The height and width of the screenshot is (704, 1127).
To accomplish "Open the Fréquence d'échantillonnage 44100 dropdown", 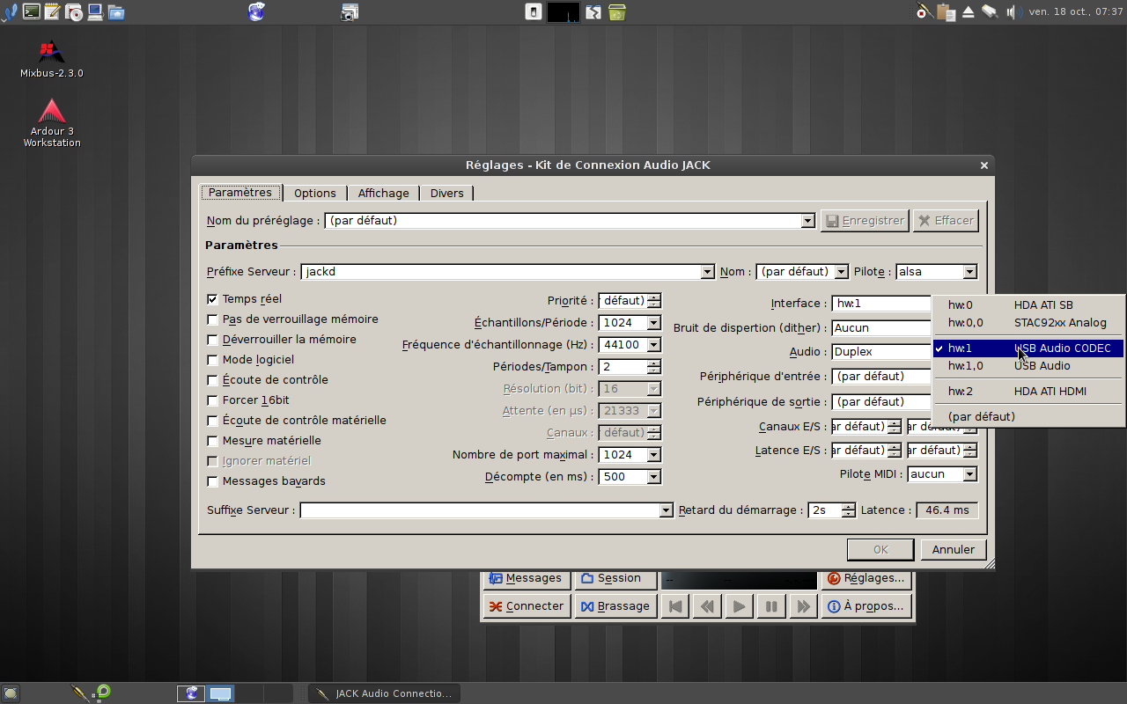I will 653,345.
